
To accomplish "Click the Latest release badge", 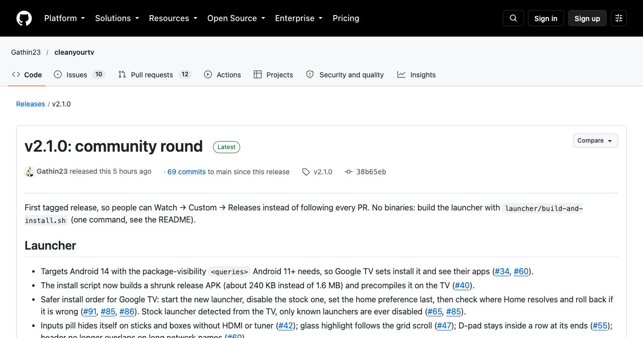I will [227, 147].
